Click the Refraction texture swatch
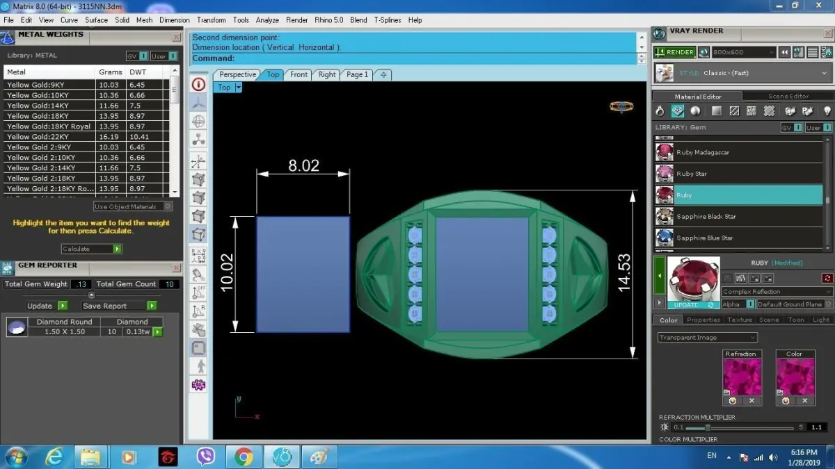The height and width of the screenshot is (469, 835). tap(742, 377)
